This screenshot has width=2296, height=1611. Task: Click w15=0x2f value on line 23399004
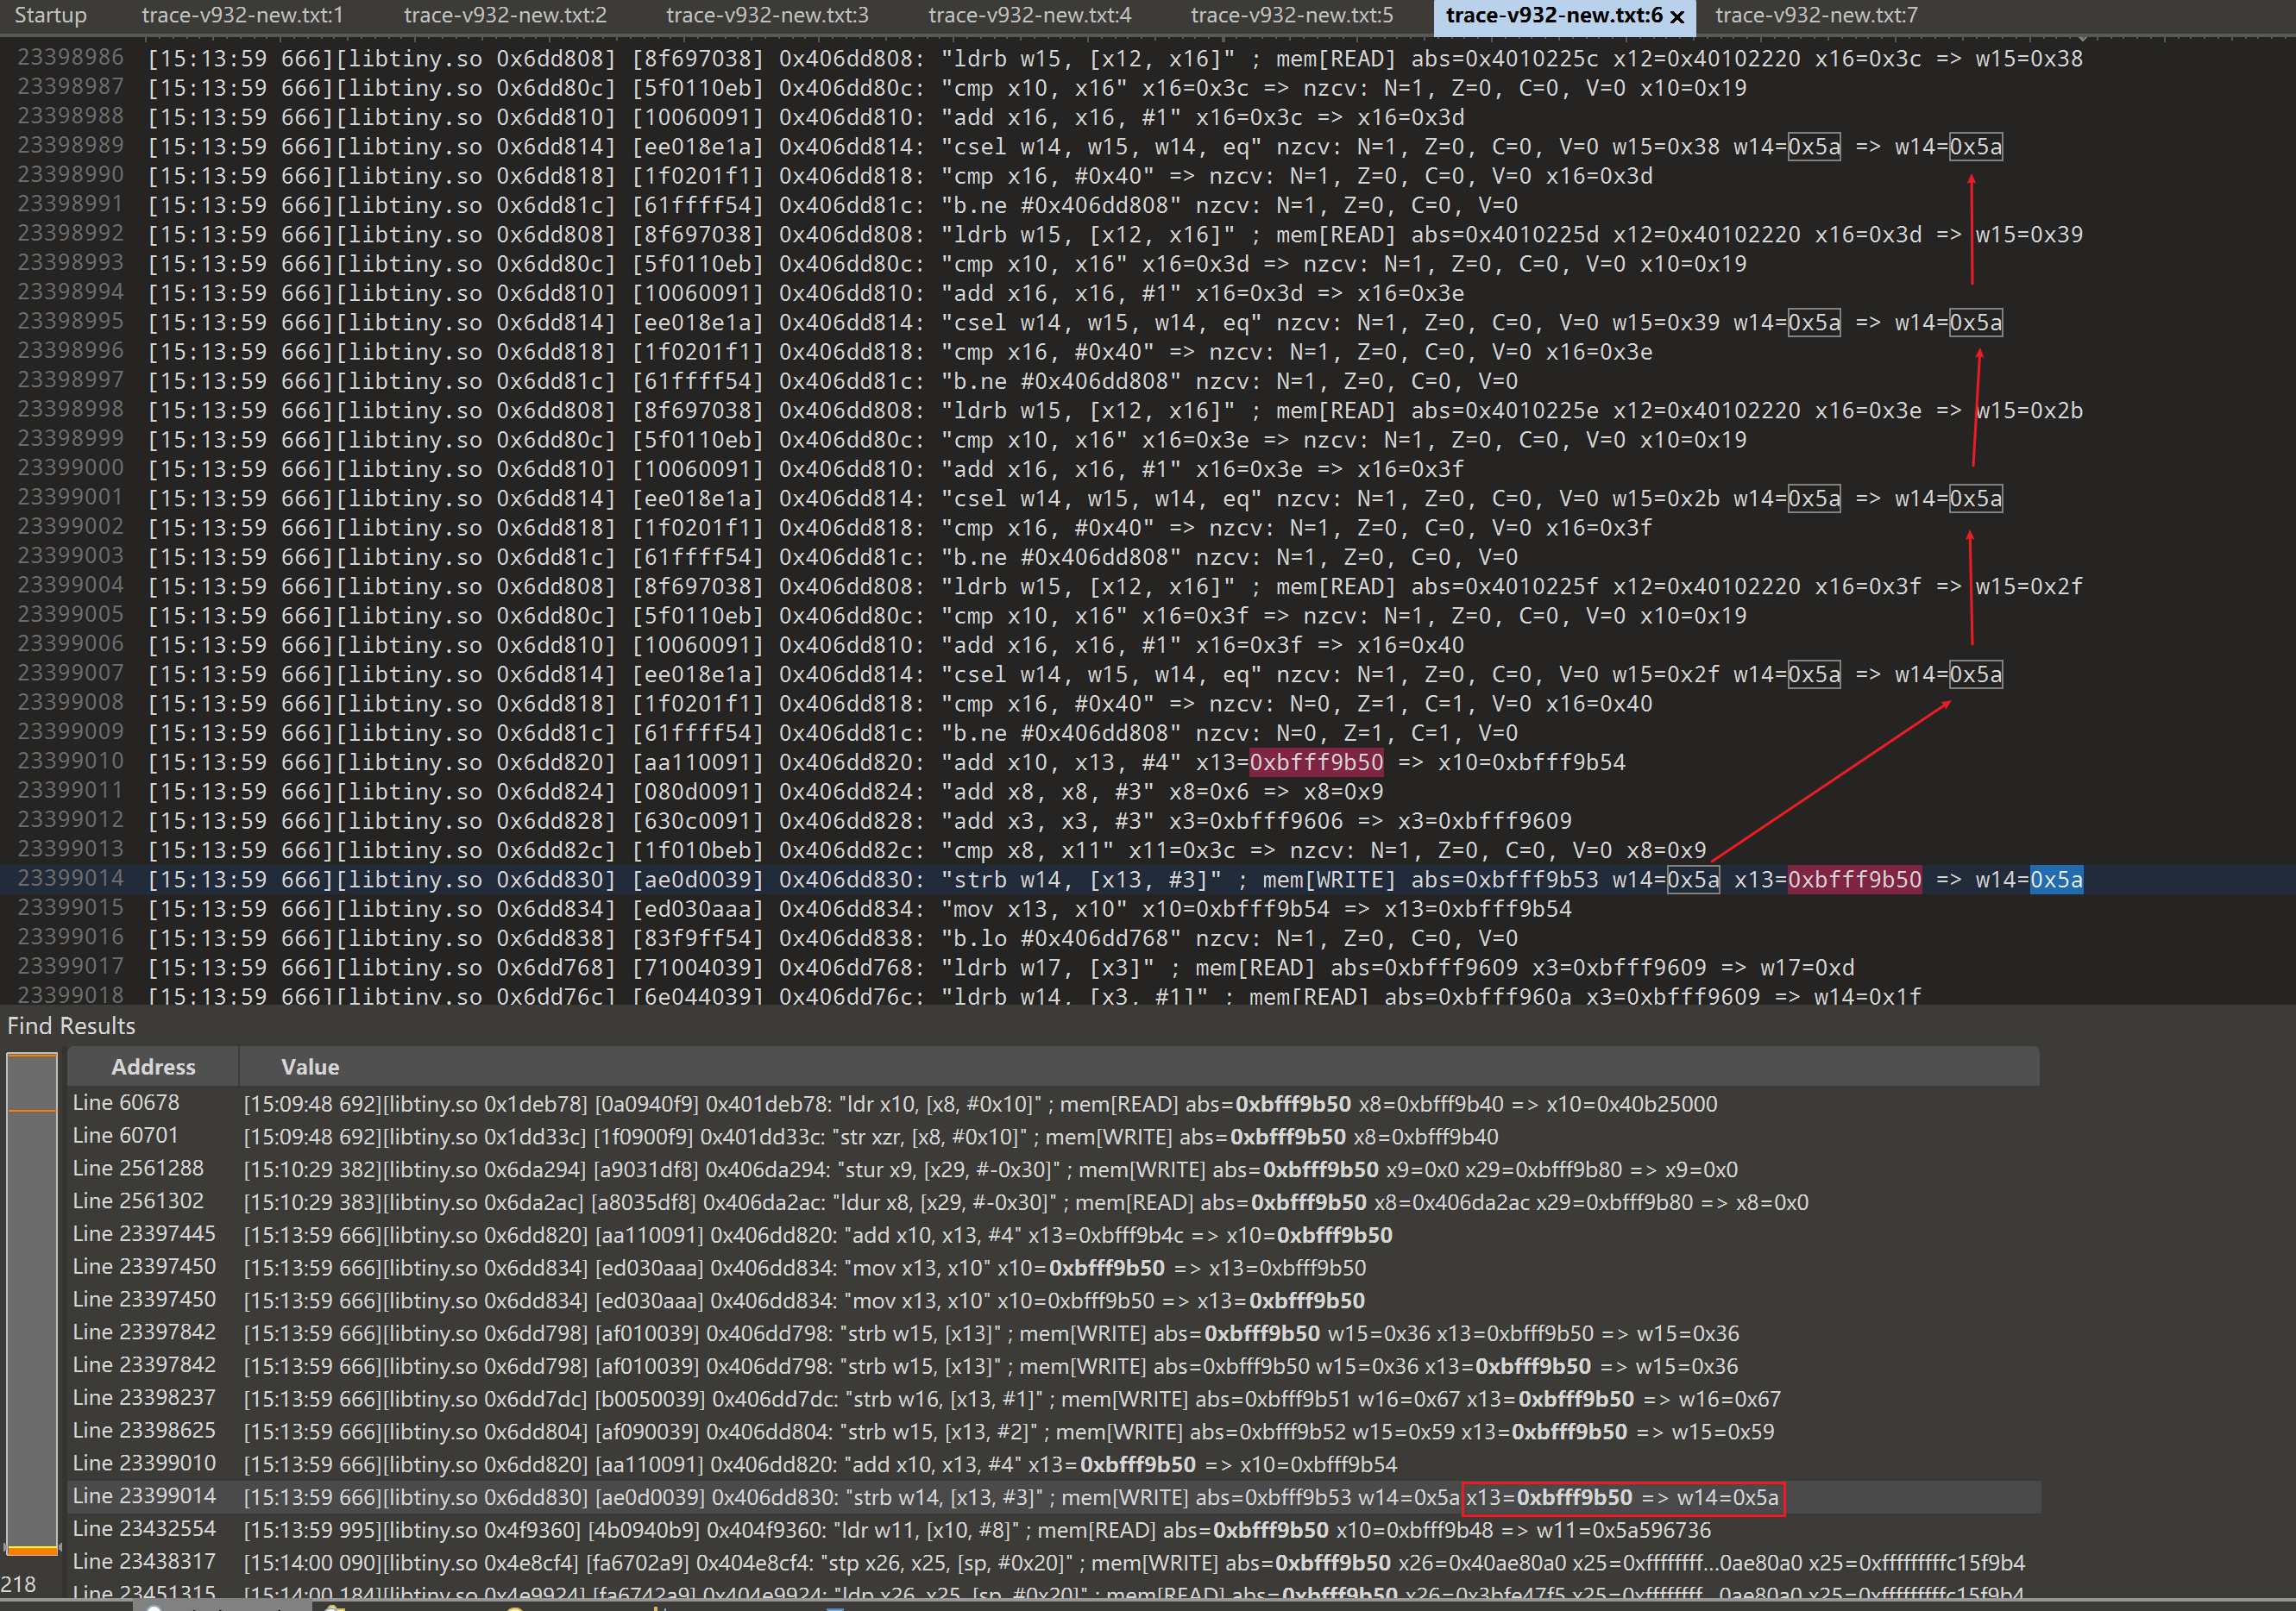point(2029,586)
